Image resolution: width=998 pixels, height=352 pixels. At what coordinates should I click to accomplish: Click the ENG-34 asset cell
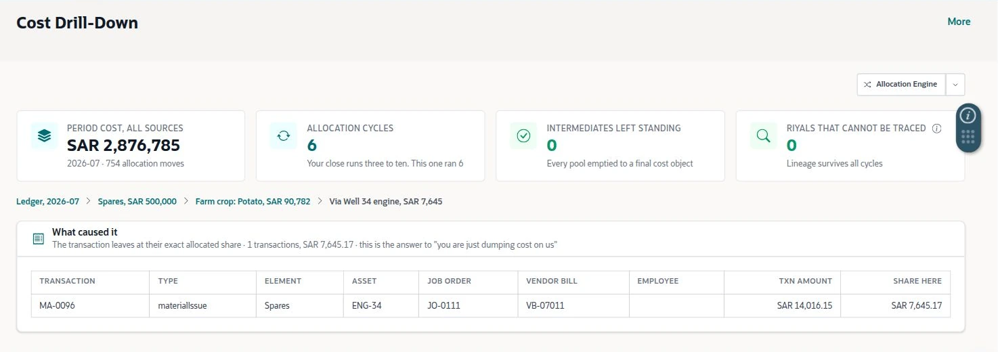381,305
